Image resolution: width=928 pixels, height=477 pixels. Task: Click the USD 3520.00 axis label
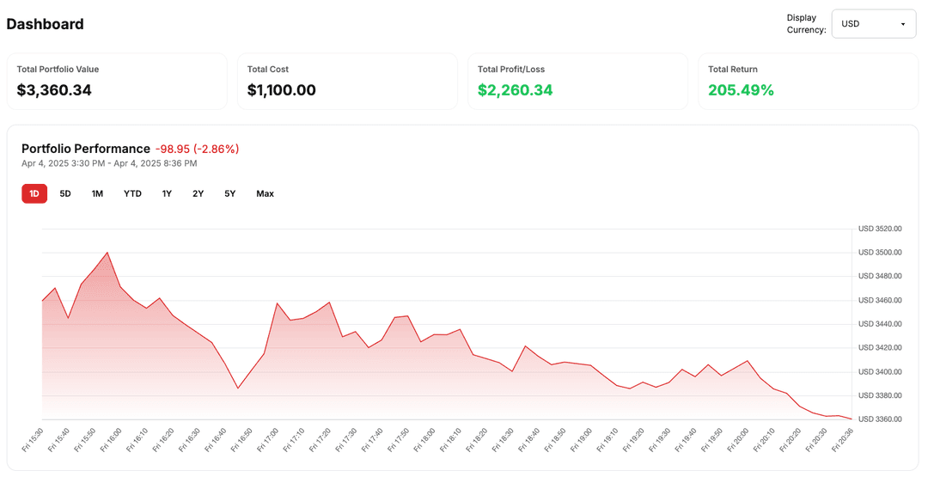[880, 229]
